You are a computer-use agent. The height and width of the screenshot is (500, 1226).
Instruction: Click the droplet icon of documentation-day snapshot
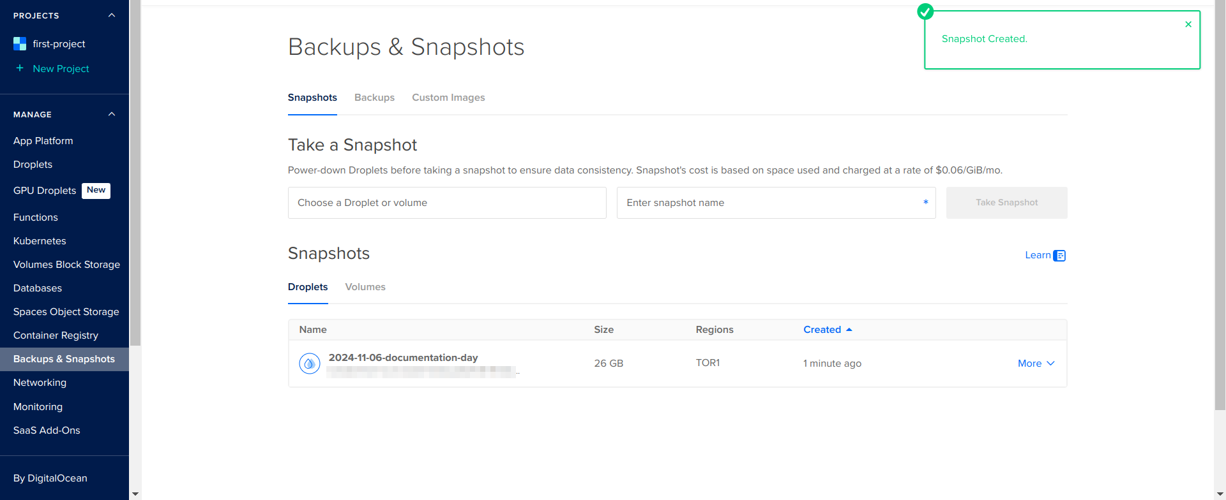(310, 364)
